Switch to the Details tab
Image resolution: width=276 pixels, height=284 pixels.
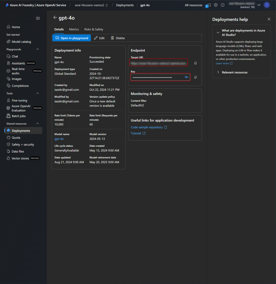[x=59, y=29]
